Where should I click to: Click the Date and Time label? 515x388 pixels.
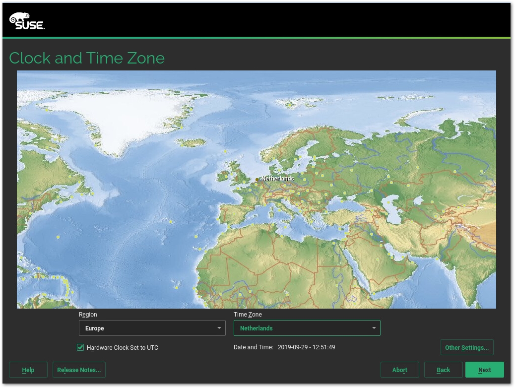pyautogui.click(x=253, y=347)
